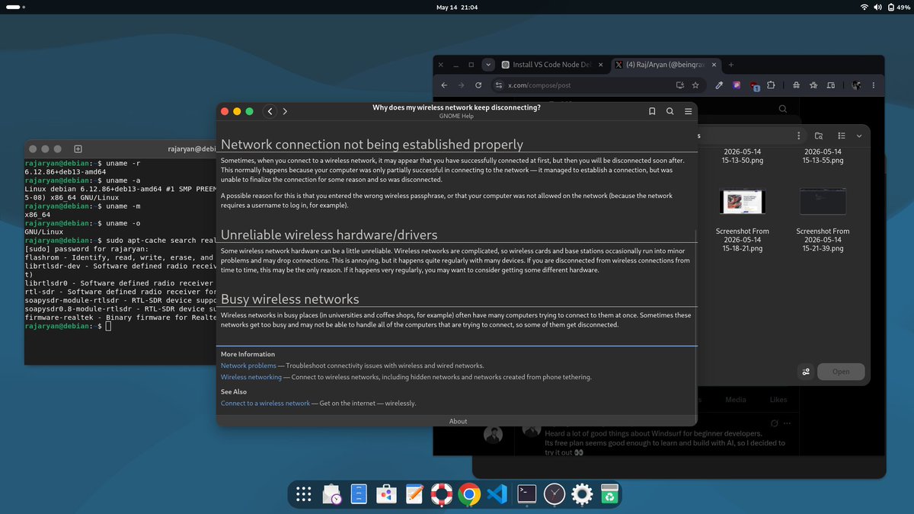This screenshot has height=514, width=914.
Task: Click the Unreliable wireless hardware/drivers heading
Action: pyautogui.click(x=329, y=235)
